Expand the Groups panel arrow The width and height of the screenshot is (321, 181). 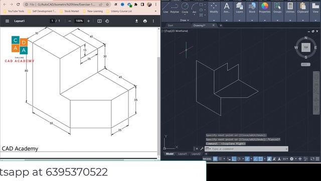[277, 20]
